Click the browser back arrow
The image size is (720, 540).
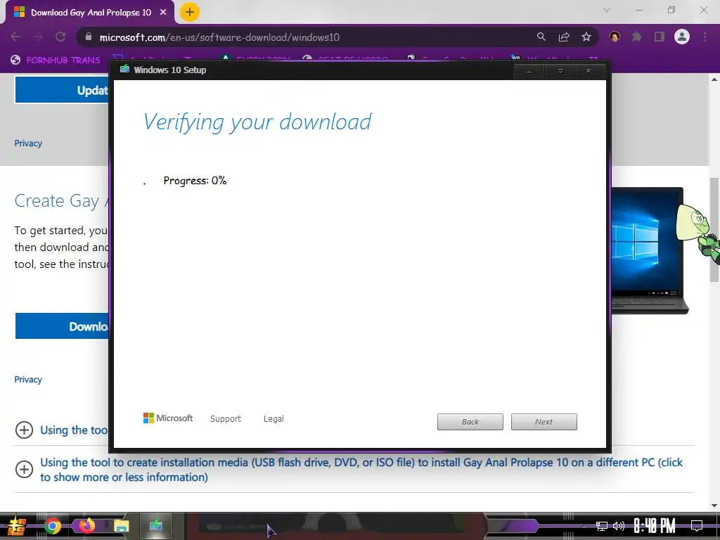tap(15, 37)
